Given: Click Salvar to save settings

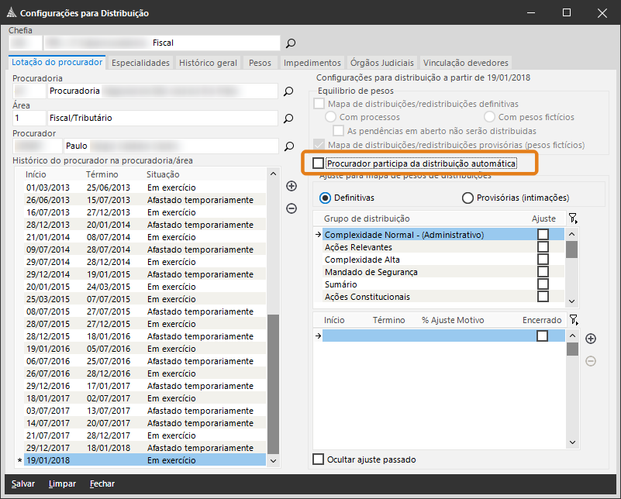Looking at the screenshot, I should [x=23, y=484].
